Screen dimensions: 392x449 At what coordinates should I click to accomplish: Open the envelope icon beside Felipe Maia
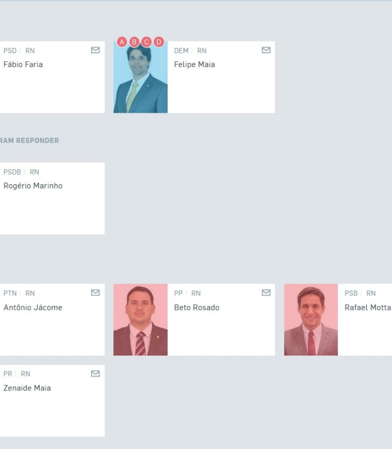266,50
